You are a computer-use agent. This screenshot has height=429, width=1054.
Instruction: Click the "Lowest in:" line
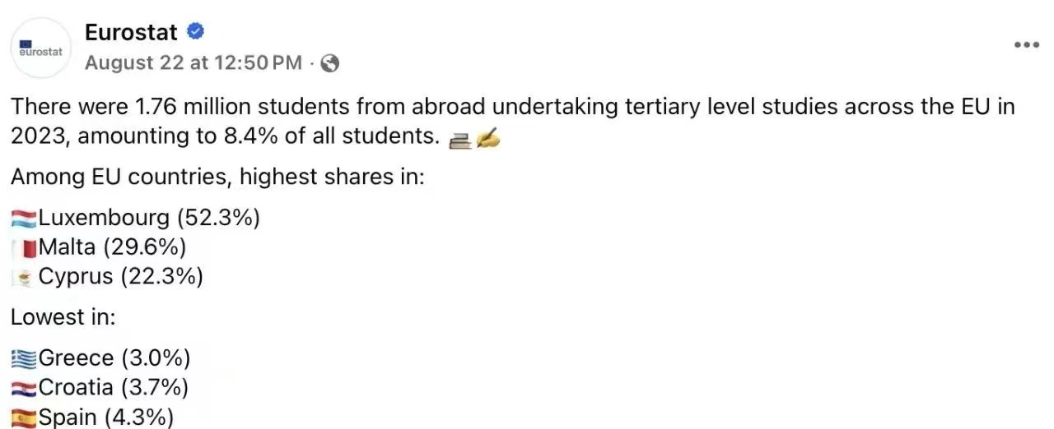point(63,317)
